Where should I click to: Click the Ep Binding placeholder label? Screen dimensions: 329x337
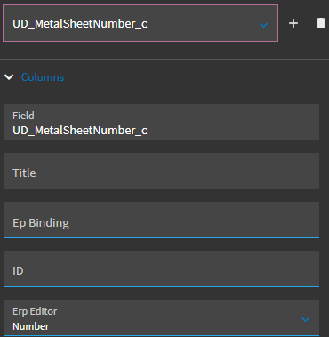(x=41, y=223)
